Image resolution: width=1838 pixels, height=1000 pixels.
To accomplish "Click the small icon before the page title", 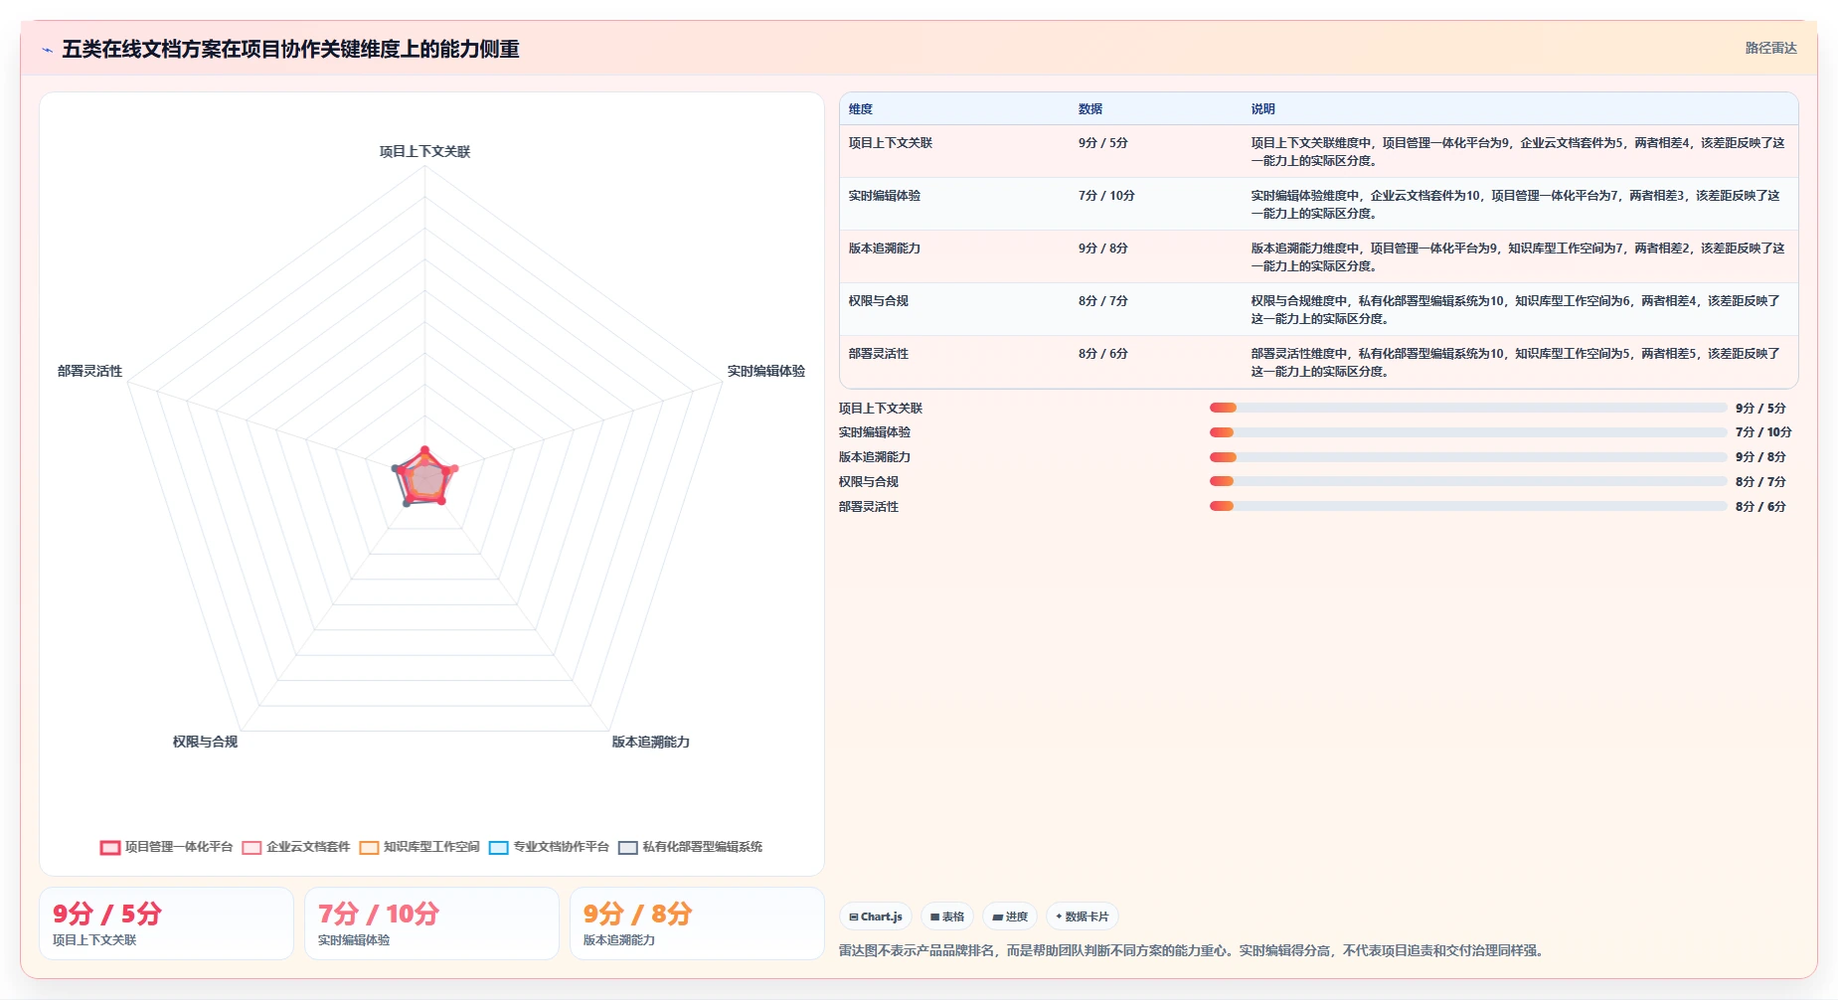I will pyautogui.click(x=48, y=50).
